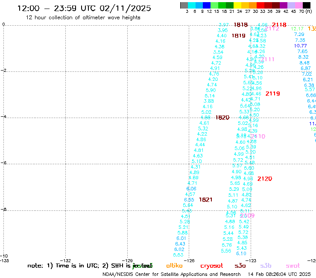The width and height of the screenshot is (316, 278).
Task: Select the cryosat time label 2119
Action: click(x=273, y=94)
